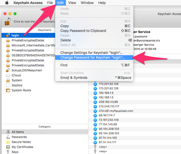
Task: Open the File menu
Action: point(50,3)
